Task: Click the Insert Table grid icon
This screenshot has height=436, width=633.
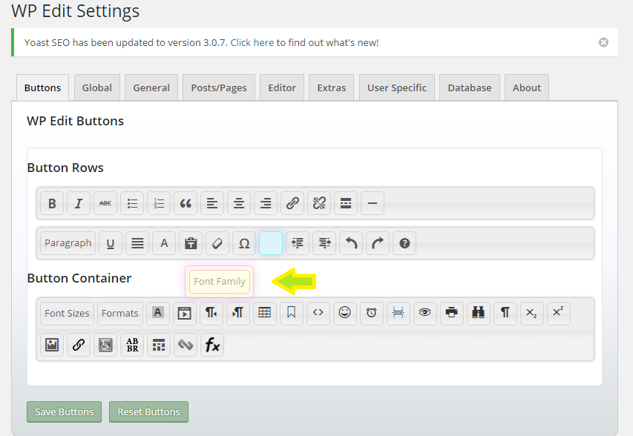Action: click(x=264, y=313)
